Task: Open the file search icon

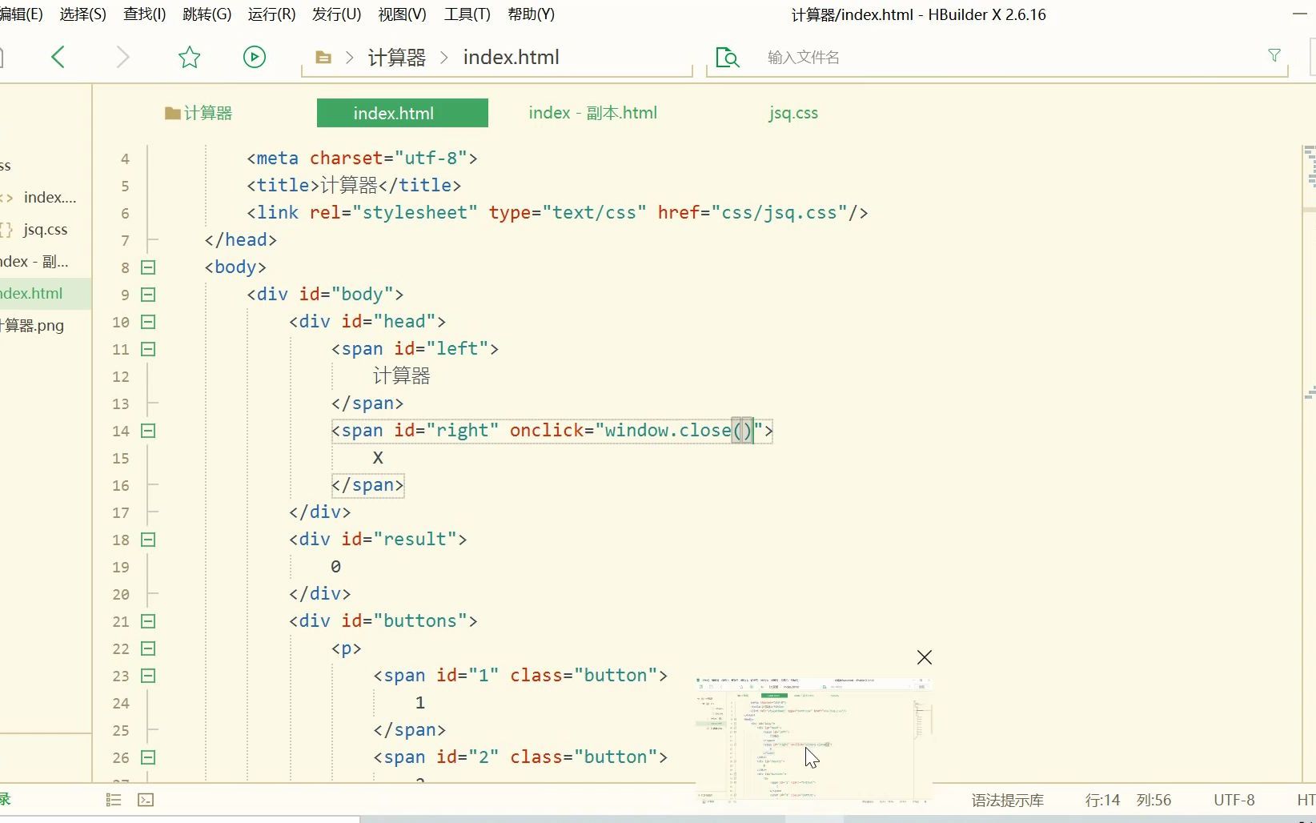Action: (727, 57)
